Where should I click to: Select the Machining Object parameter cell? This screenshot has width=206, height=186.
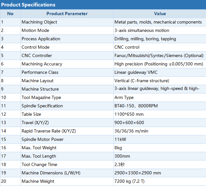[67, 22]
